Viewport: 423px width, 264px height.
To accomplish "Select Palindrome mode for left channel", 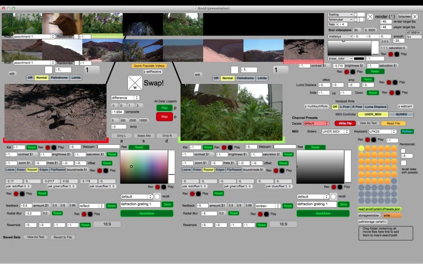I will click(x=59, y=78).
